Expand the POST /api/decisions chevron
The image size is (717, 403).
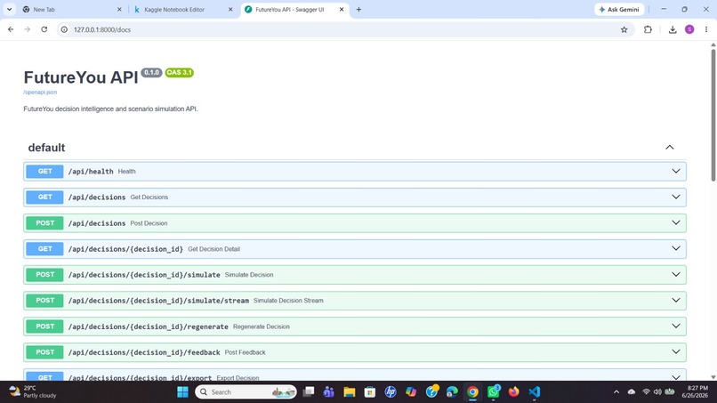(676, 222)
